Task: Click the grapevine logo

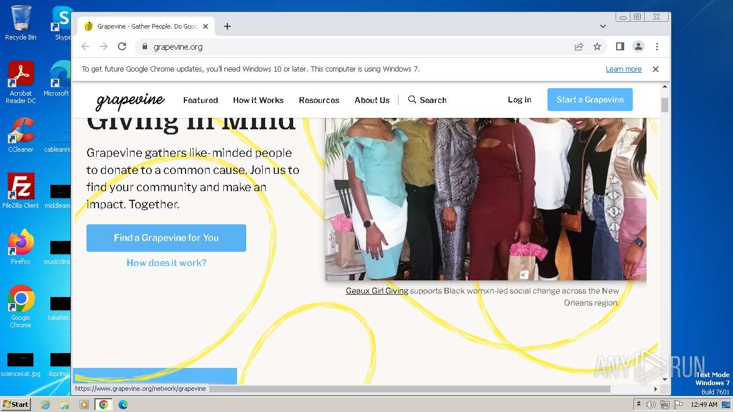Action: (130, 101)
